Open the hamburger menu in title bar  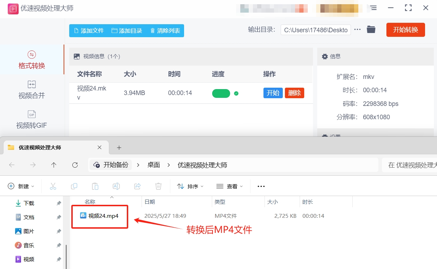(373, 8)
